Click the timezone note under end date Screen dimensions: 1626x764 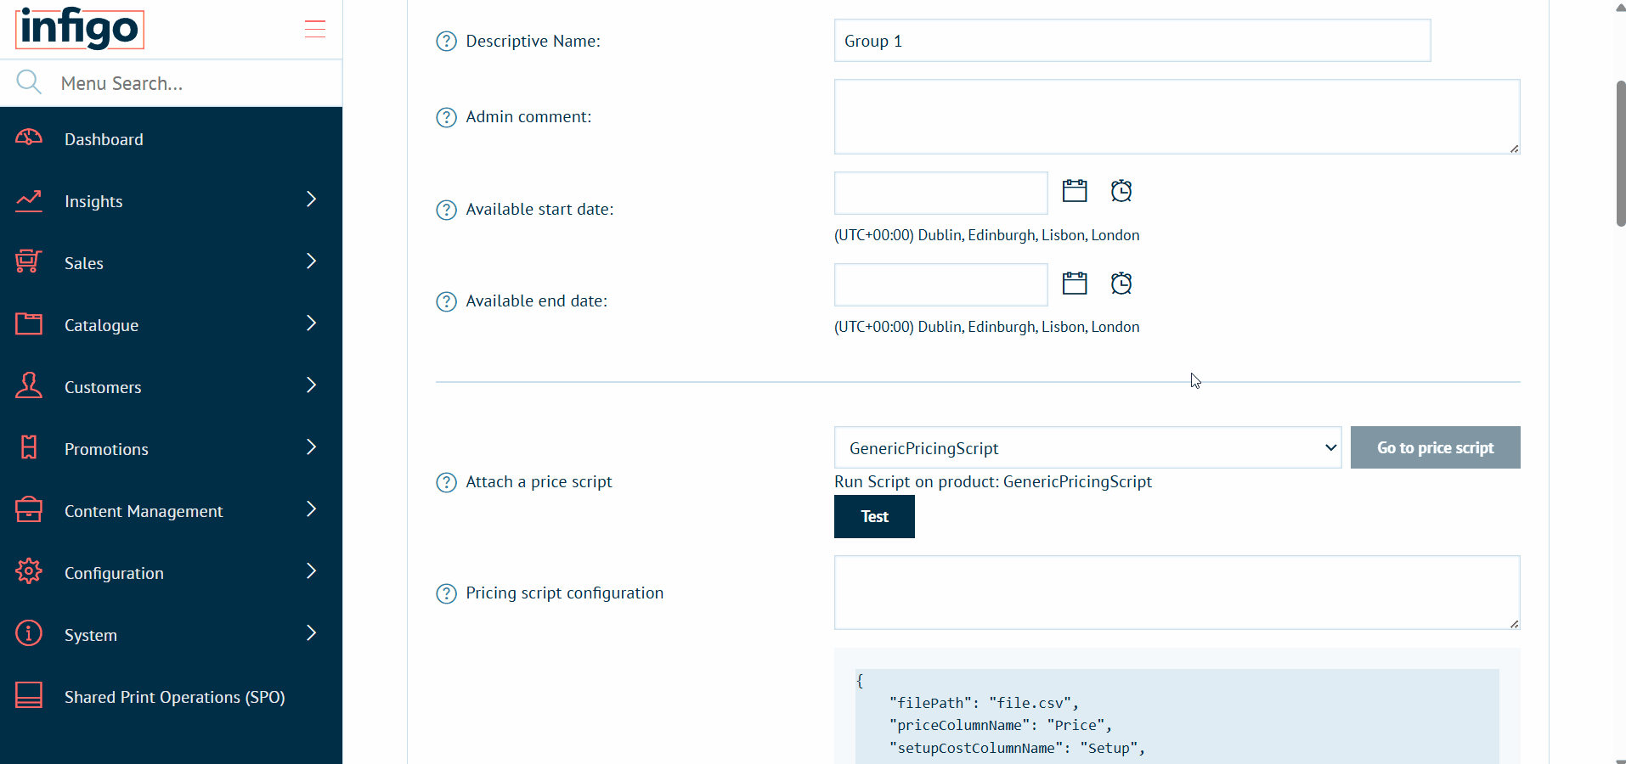987,327
